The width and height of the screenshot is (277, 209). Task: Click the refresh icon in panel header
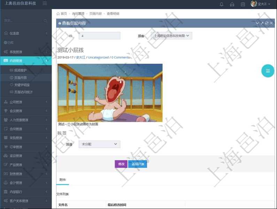pyautogui.click(x=267, y=23)
